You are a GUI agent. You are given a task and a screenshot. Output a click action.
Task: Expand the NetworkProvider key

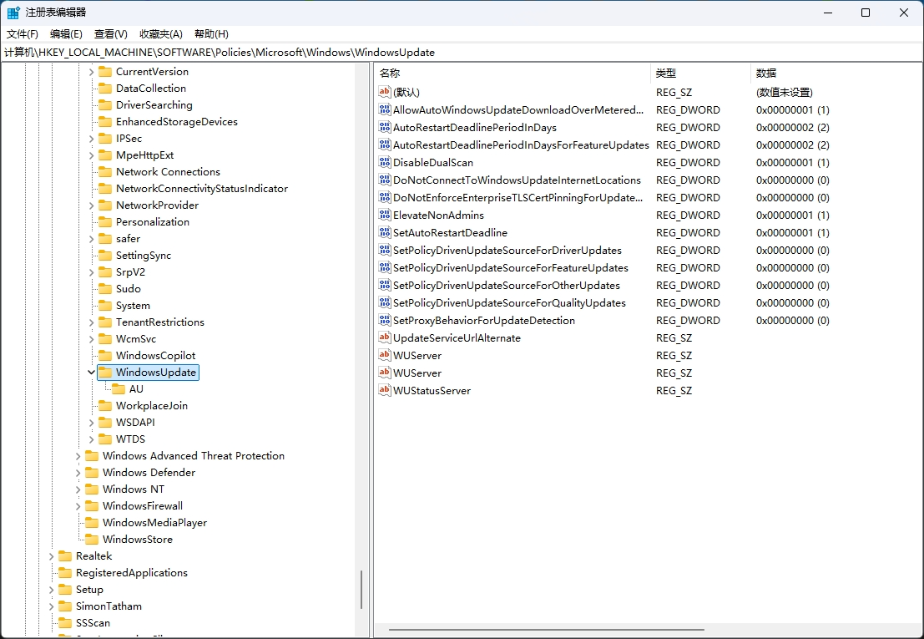[x=91, y=205]
